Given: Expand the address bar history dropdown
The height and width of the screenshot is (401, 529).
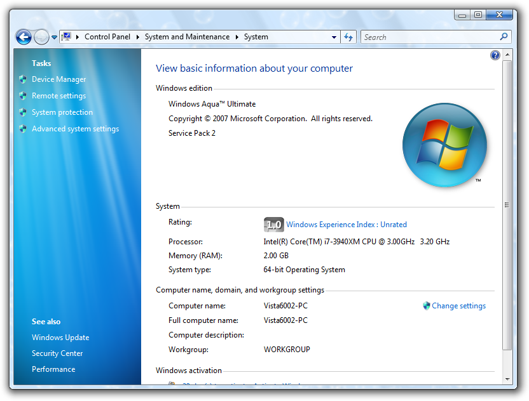Looking at the screenshot, I should (x=334, y=37).
